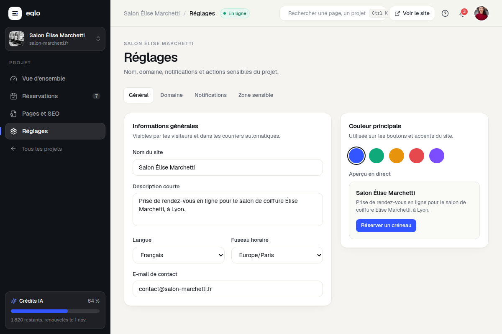Click the En ligne status badge
This screenshot has width=502, height=334.
pos(235,13)
